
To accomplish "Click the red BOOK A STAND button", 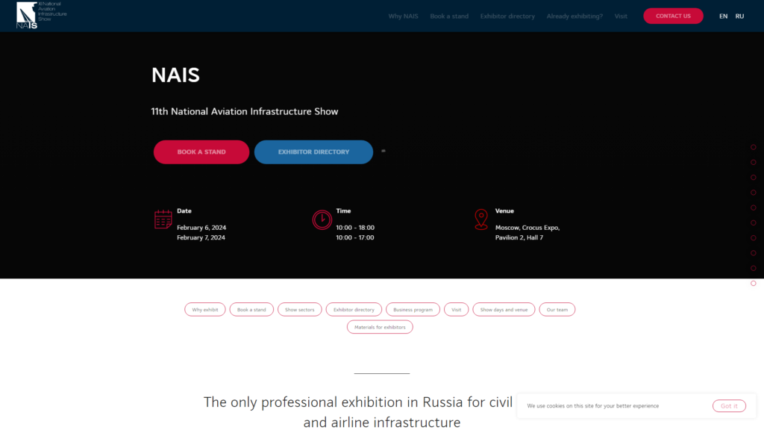I will 201,152.
